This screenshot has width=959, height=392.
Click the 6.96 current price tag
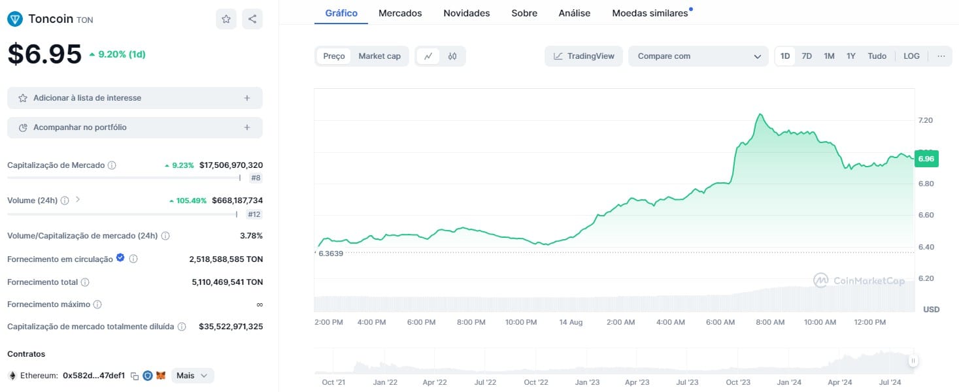pos(927,159)
